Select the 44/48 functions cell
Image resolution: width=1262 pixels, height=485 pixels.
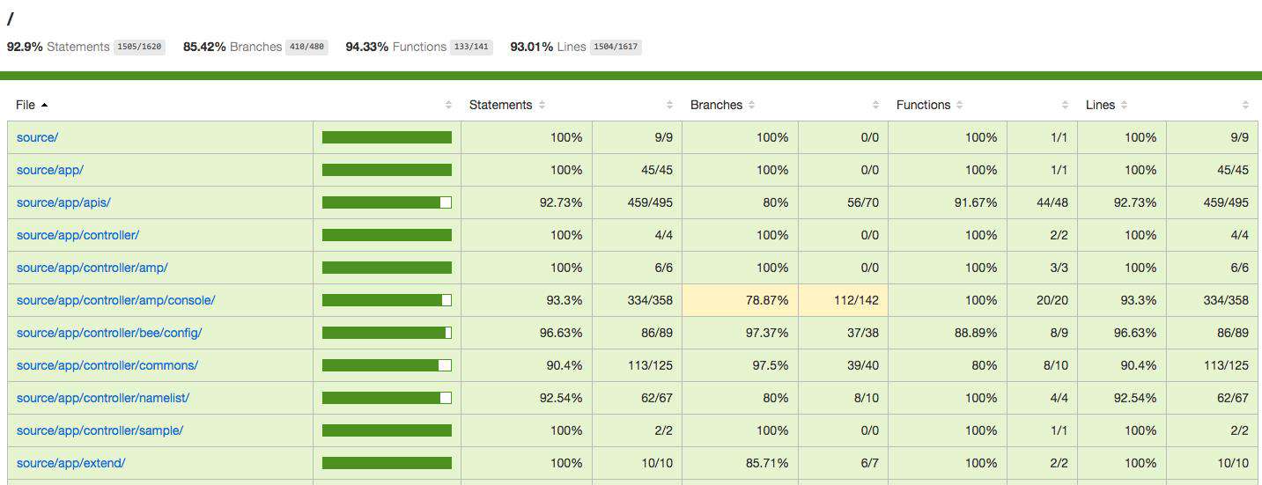[x=1042, y=202]
